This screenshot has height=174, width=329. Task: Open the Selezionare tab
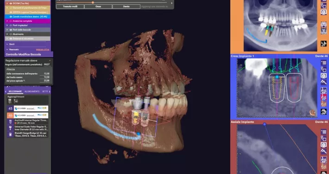point(15,91)
